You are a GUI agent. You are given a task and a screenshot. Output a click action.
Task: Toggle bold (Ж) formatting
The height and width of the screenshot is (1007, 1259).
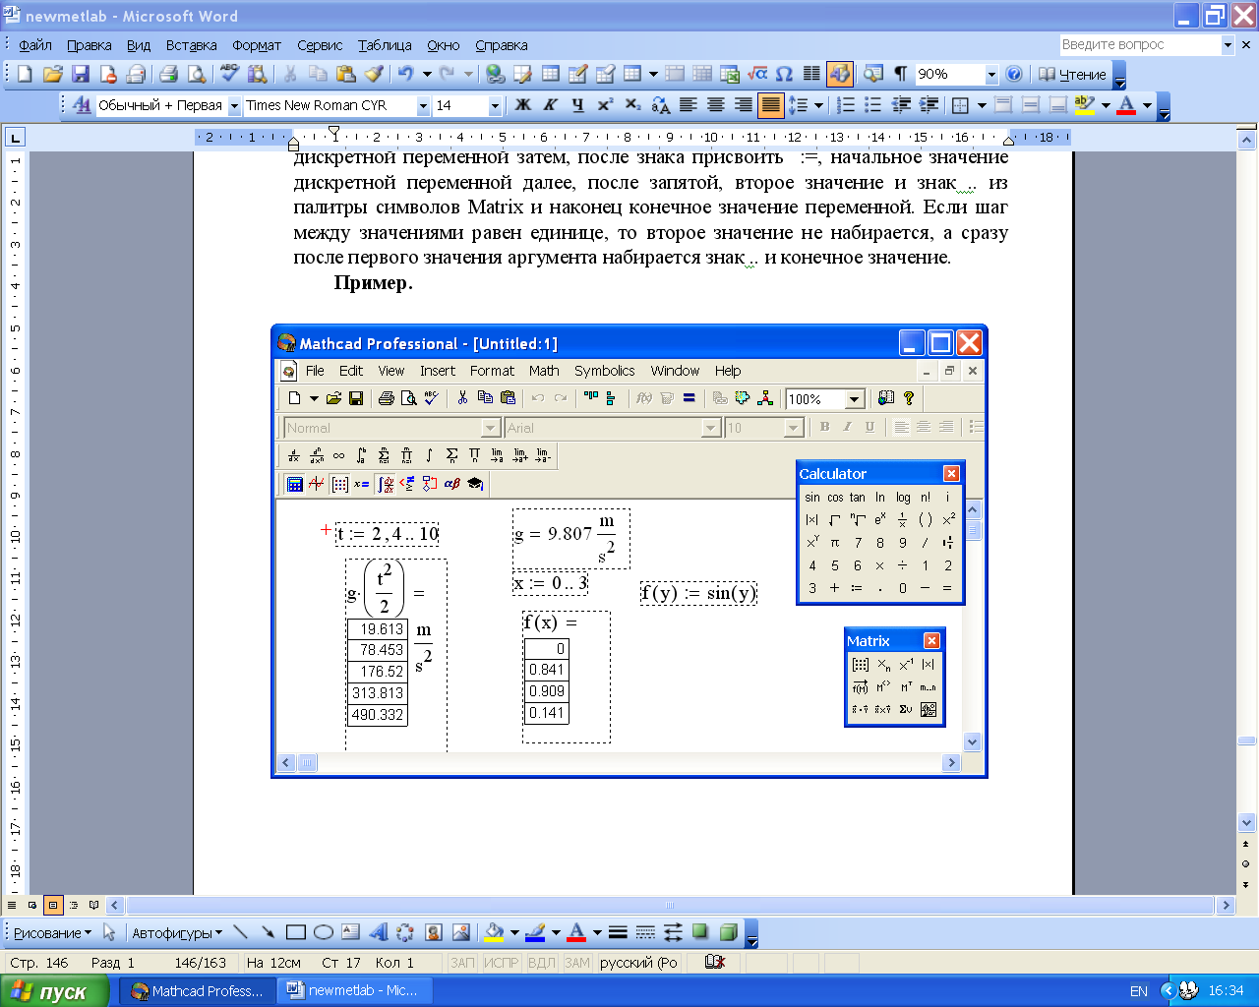coord(523,105)
